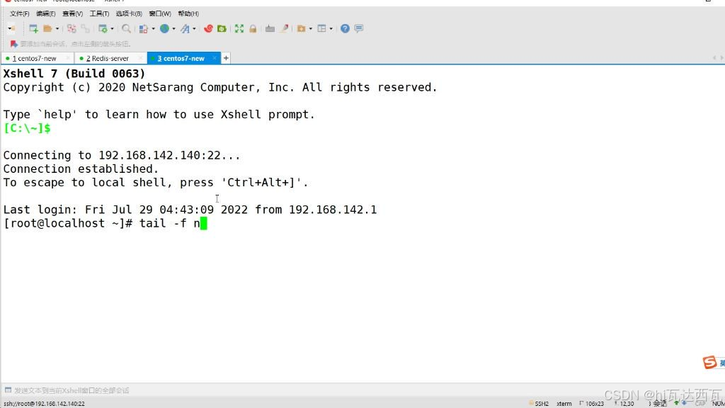This screenshot has height=408, width=725.
Task: Click the compose bar send-to-all-sessions icon
Action: (8, 390)
